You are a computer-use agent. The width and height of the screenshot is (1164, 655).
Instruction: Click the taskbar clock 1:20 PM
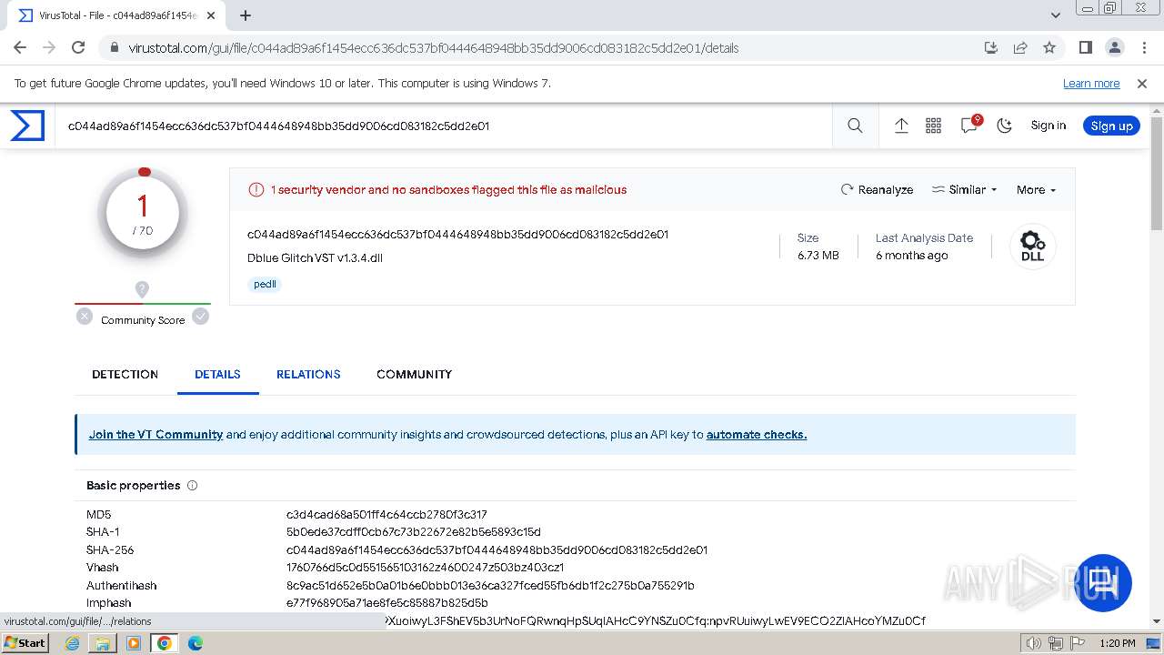coord(1118,643)
